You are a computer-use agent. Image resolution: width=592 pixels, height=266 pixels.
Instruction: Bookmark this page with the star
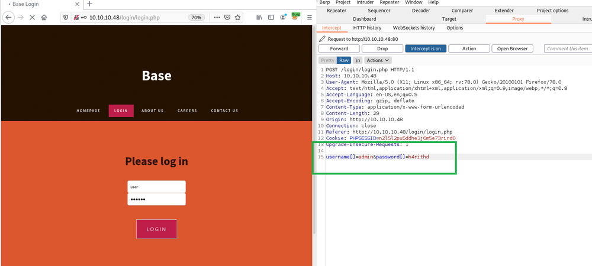[237, 17]
